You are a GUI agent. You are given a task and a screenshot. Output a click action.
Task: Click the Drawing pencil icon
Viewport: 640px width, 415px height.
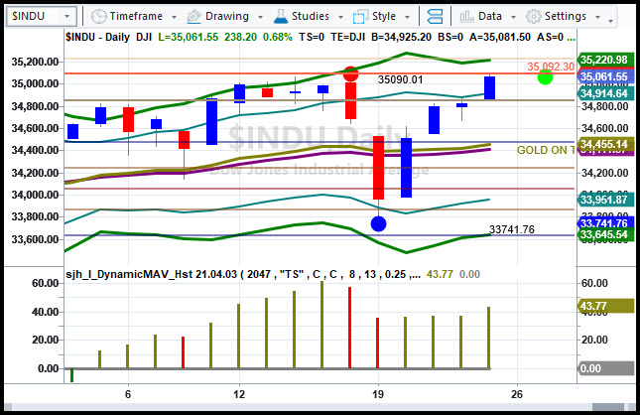click(193, 16)
